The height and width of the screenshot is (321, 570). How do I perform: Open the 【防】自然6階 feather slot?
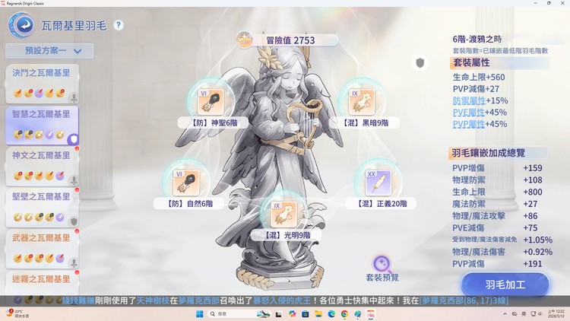(186, 183)
